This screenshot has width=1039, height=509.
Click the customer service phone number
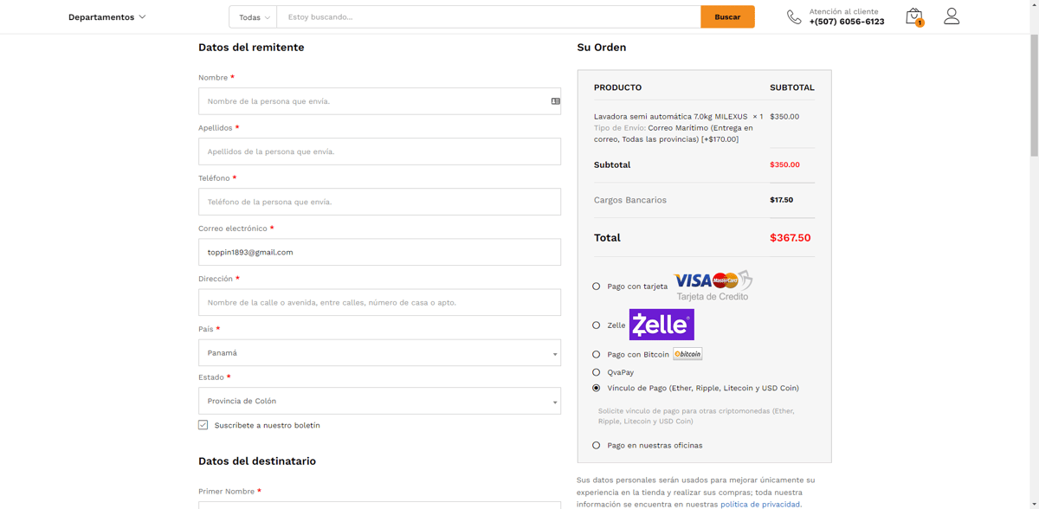click(x=846, y=22)
